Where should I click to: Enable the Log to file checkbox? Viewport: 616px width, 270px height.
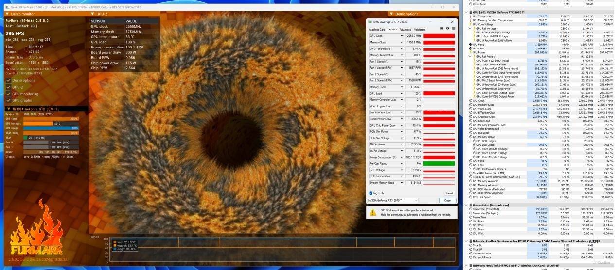pyautogui.click(x=370, y=193)
